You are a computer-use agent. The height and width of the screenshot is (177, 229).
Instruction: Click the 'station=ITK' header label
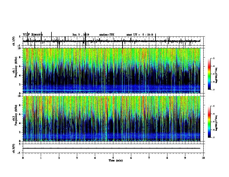[107, 35]
